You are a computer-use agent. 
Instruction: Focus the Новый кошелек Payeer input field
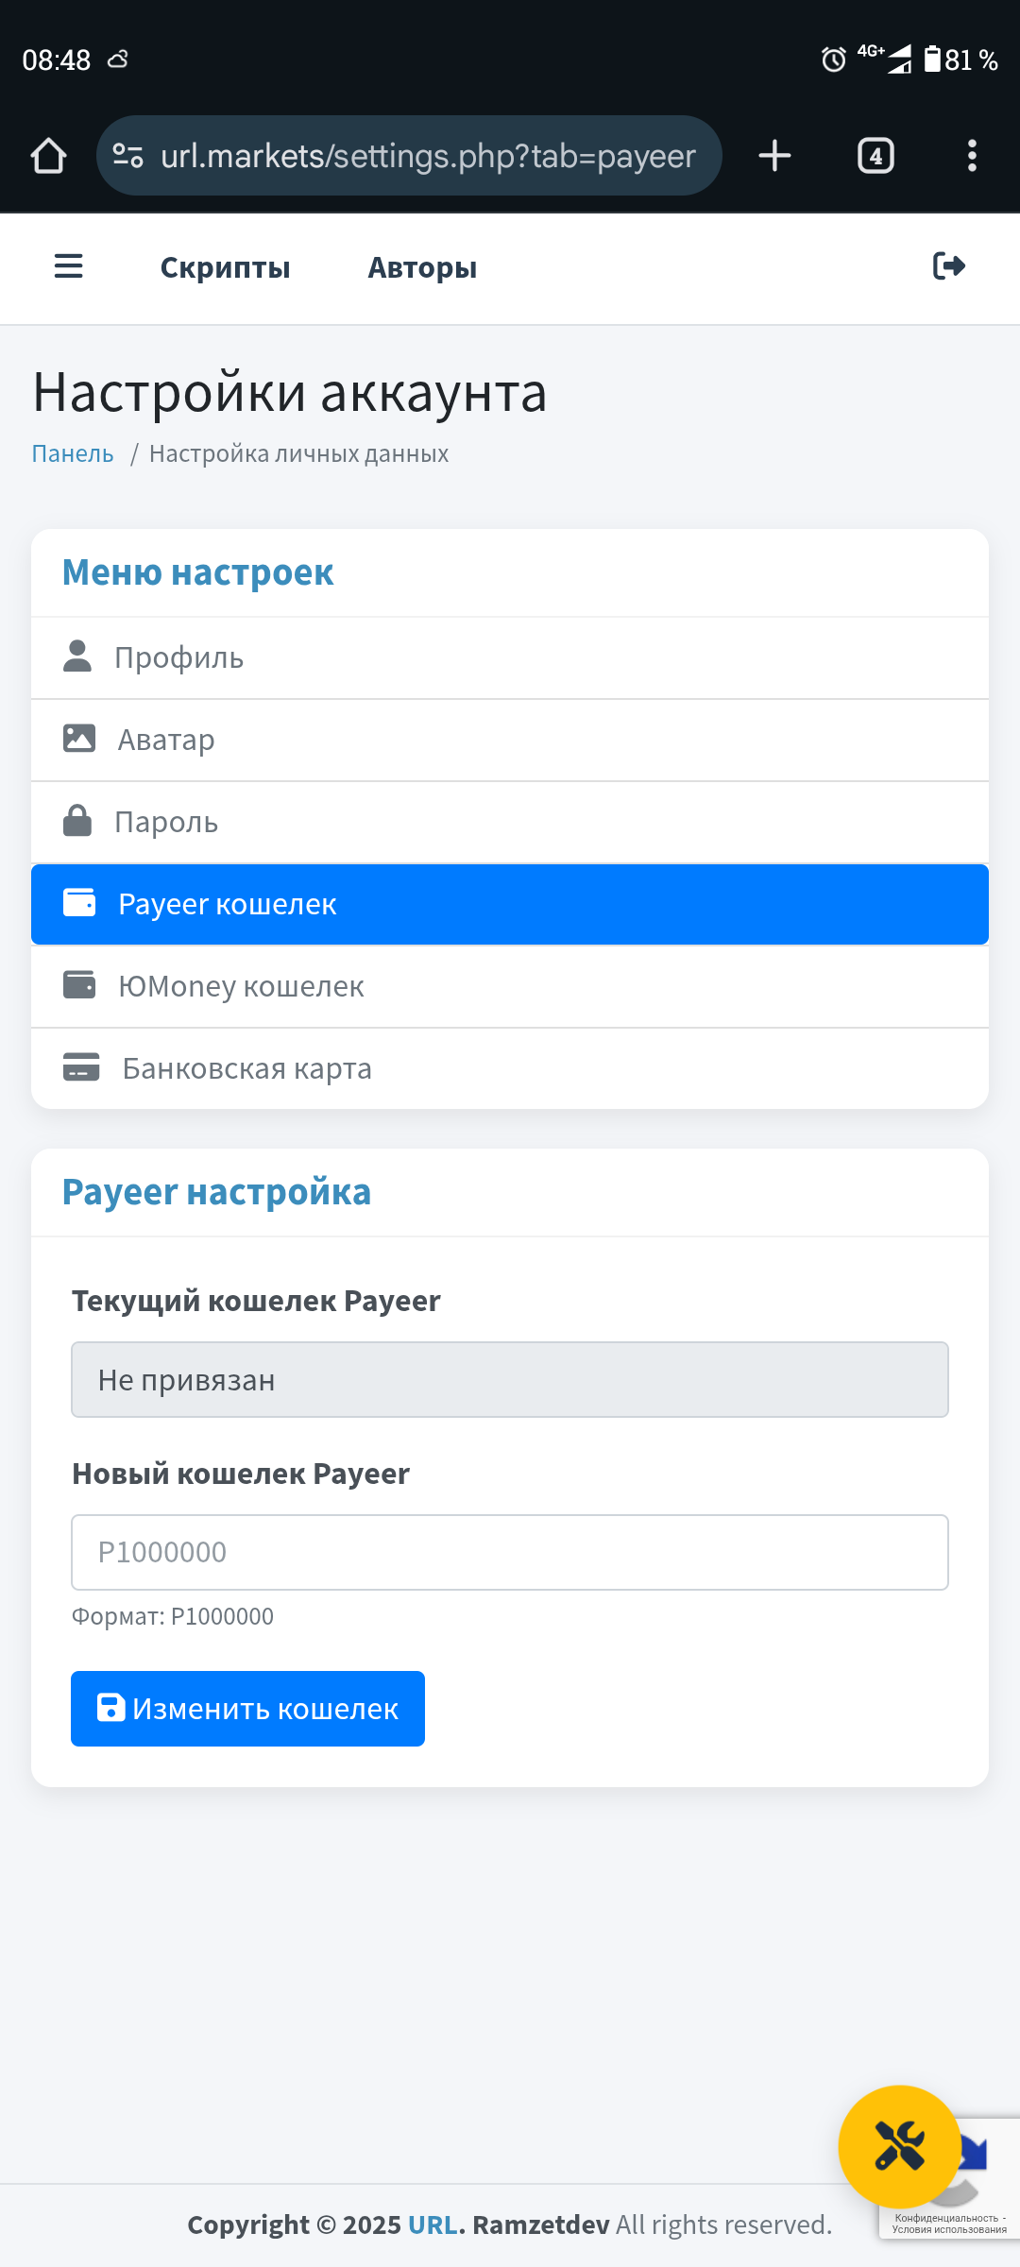pos(510,1552)
